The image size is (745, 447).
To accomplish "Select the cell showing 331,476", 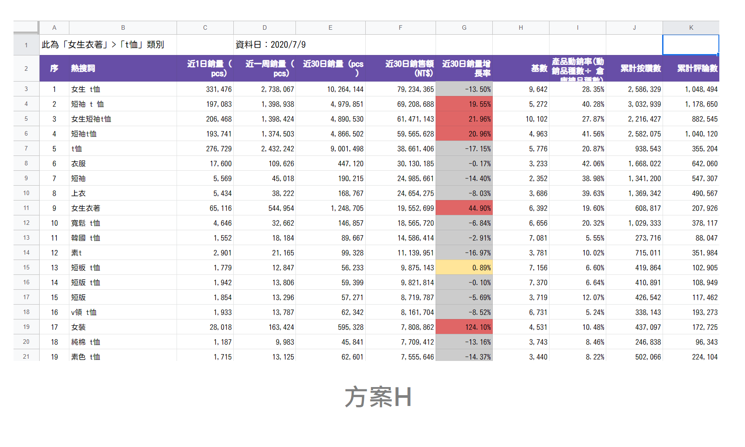I will (205, 89).
